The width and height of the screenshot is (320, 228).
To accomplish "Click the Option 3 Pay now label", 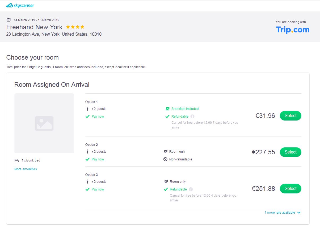I will [98, 189].
